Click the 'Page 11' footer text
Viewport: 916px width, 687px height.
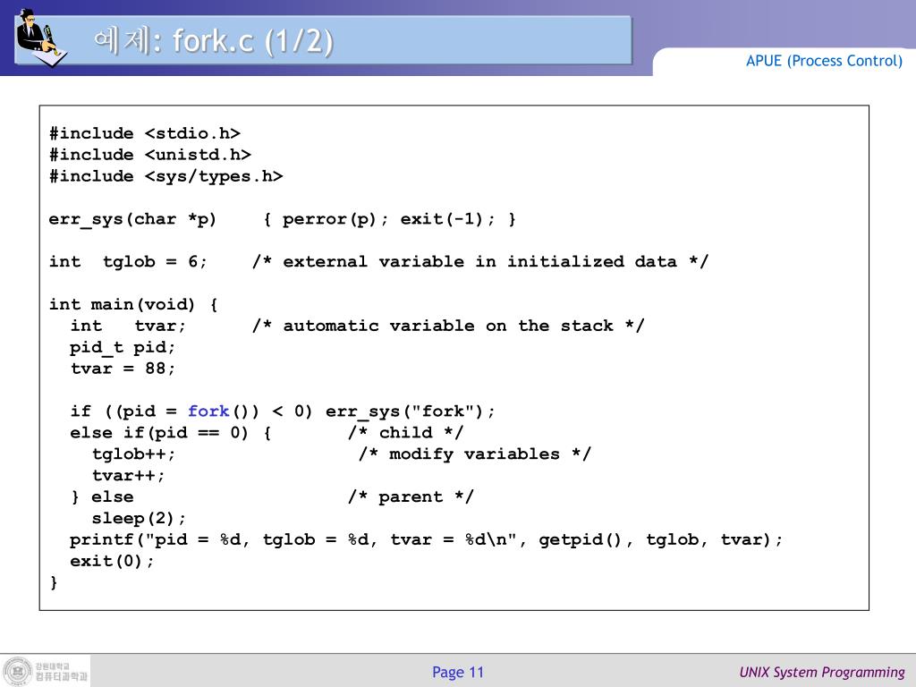coord(458,673)
